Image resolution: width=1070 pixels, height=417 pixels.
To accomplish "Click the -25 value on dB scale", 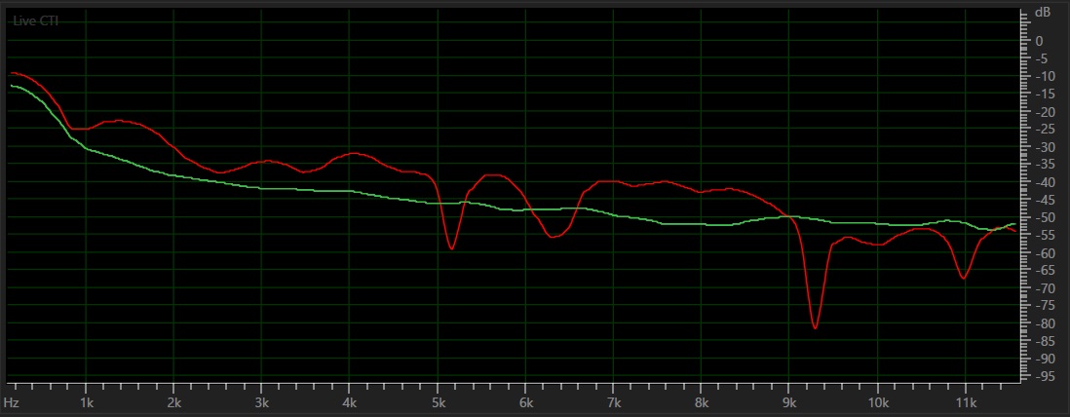I will pyautogui.click(x=1044, y=130).
